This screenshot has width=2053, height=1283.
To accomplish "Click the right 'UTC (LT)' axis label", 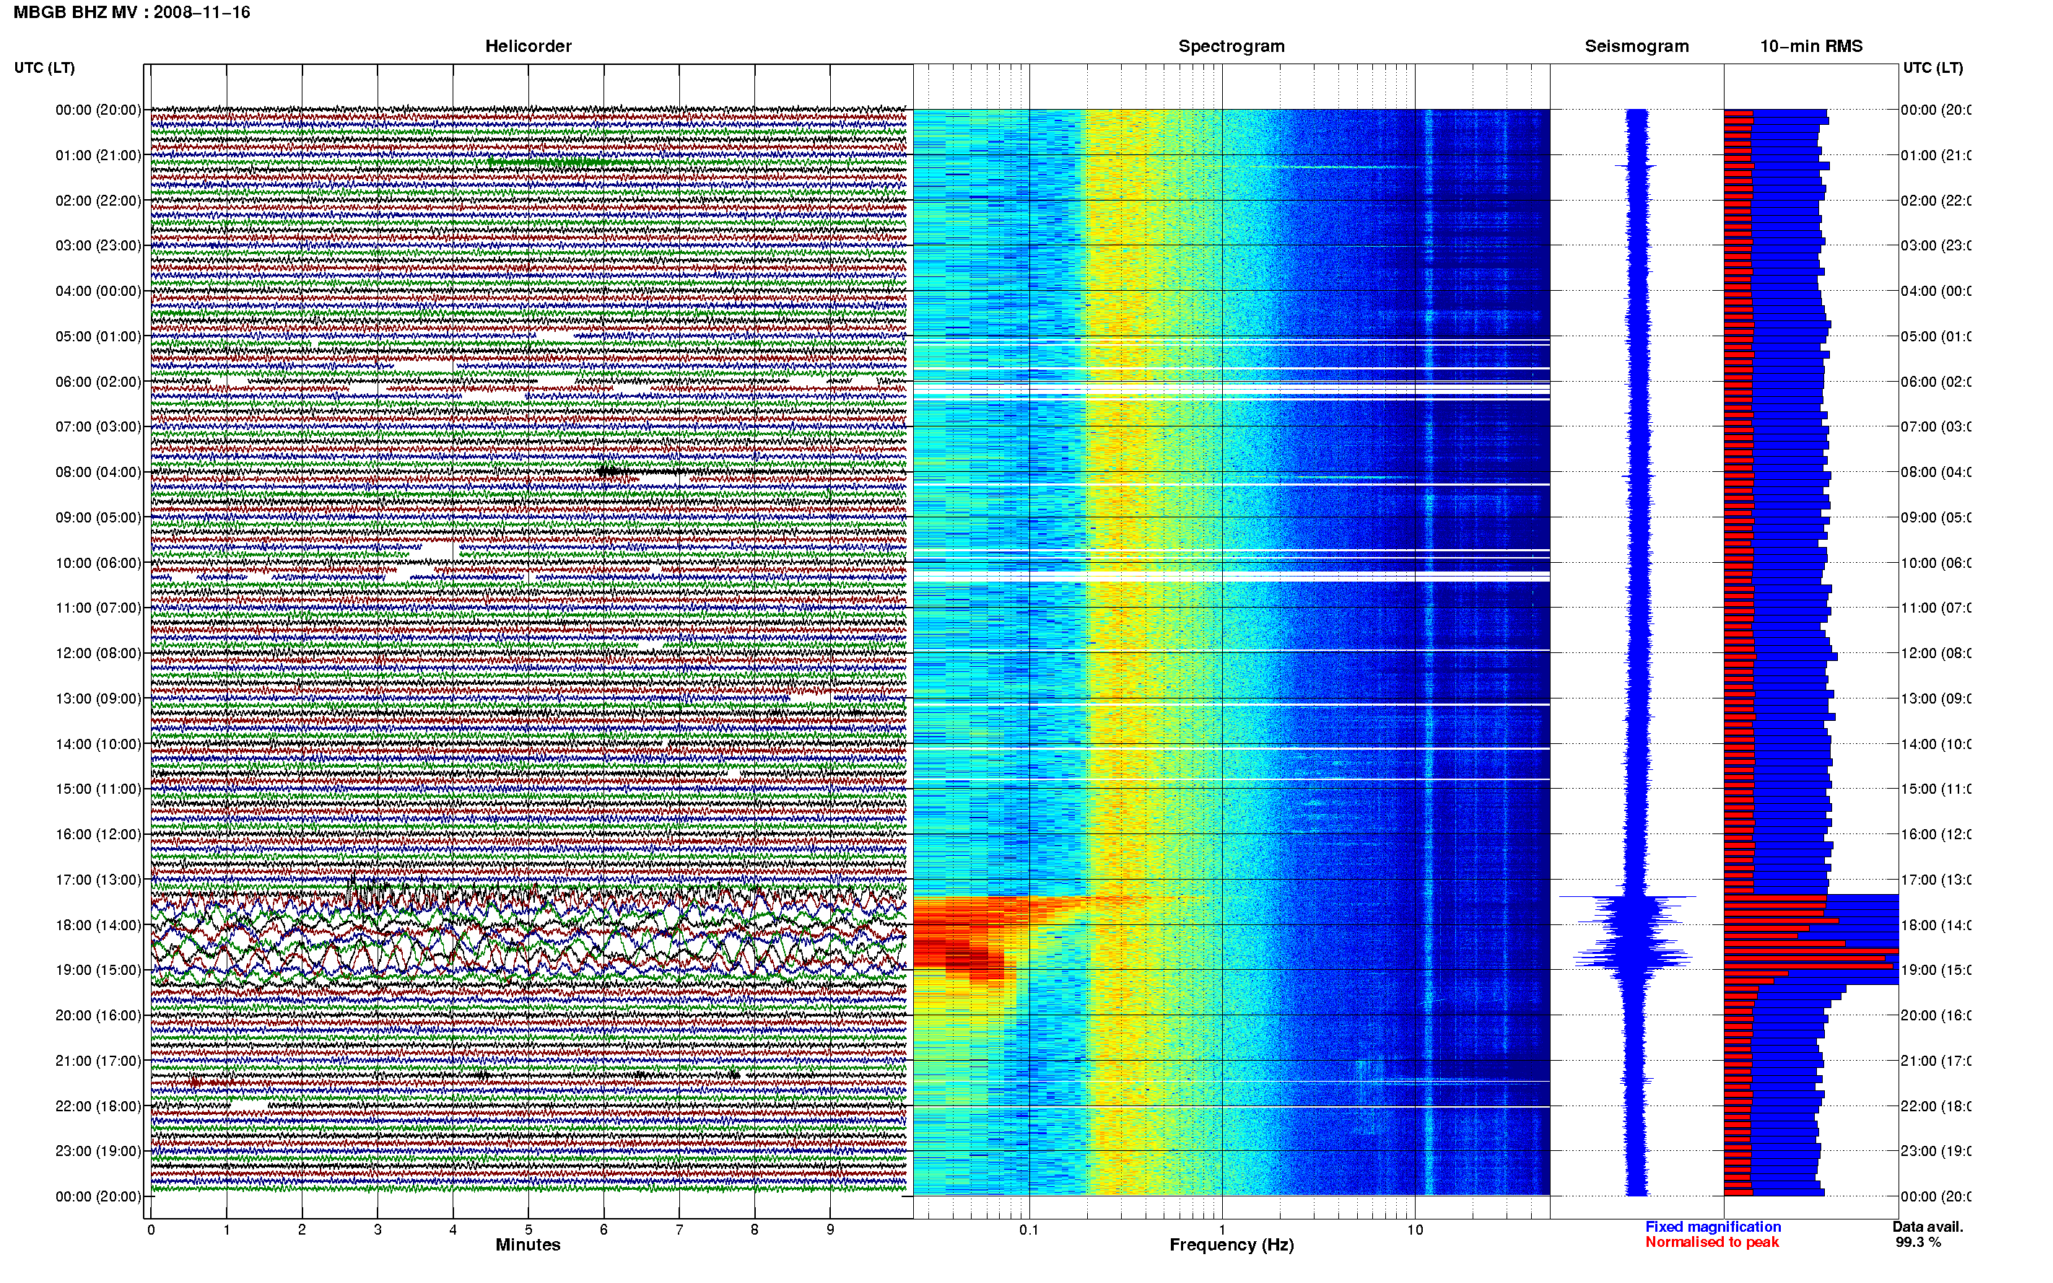I will [1932, 68].
